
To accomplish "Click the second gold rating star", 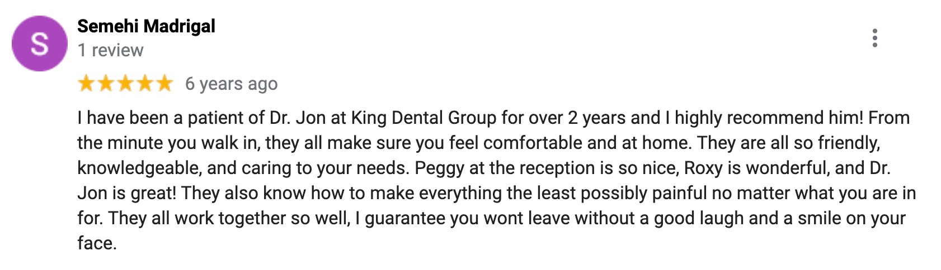I will tap(106, 84).
